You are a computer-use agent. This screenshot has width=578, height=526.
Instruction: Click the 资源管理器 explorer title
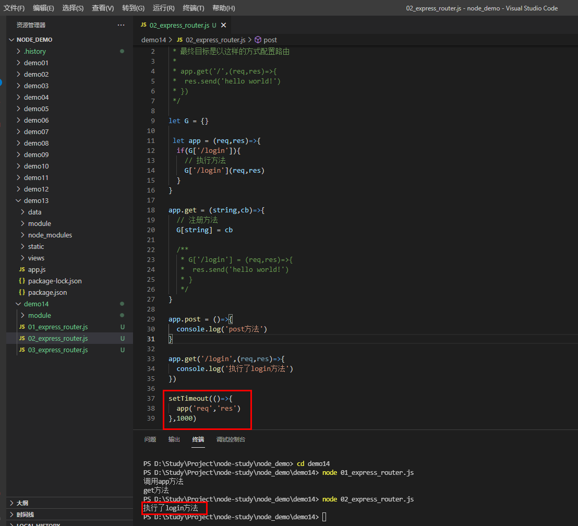pos(31,25)
